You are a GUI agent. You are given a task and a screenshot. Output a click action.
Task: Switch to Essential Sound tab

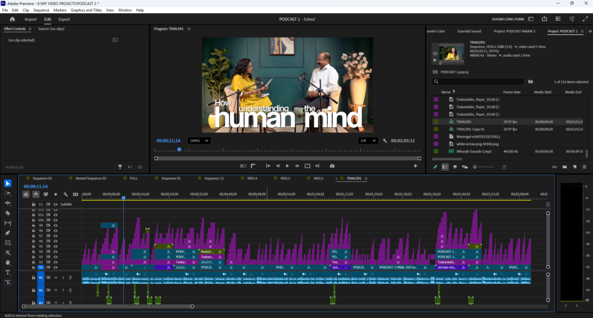click(469, 31)
